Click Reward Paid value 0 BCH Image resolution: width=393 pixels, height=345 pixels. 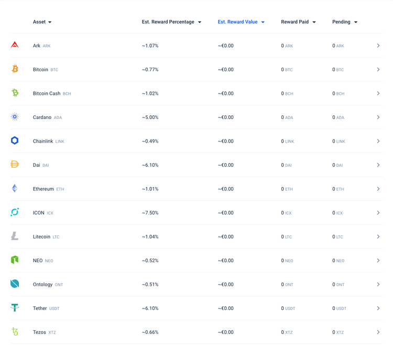click(287, 93)
